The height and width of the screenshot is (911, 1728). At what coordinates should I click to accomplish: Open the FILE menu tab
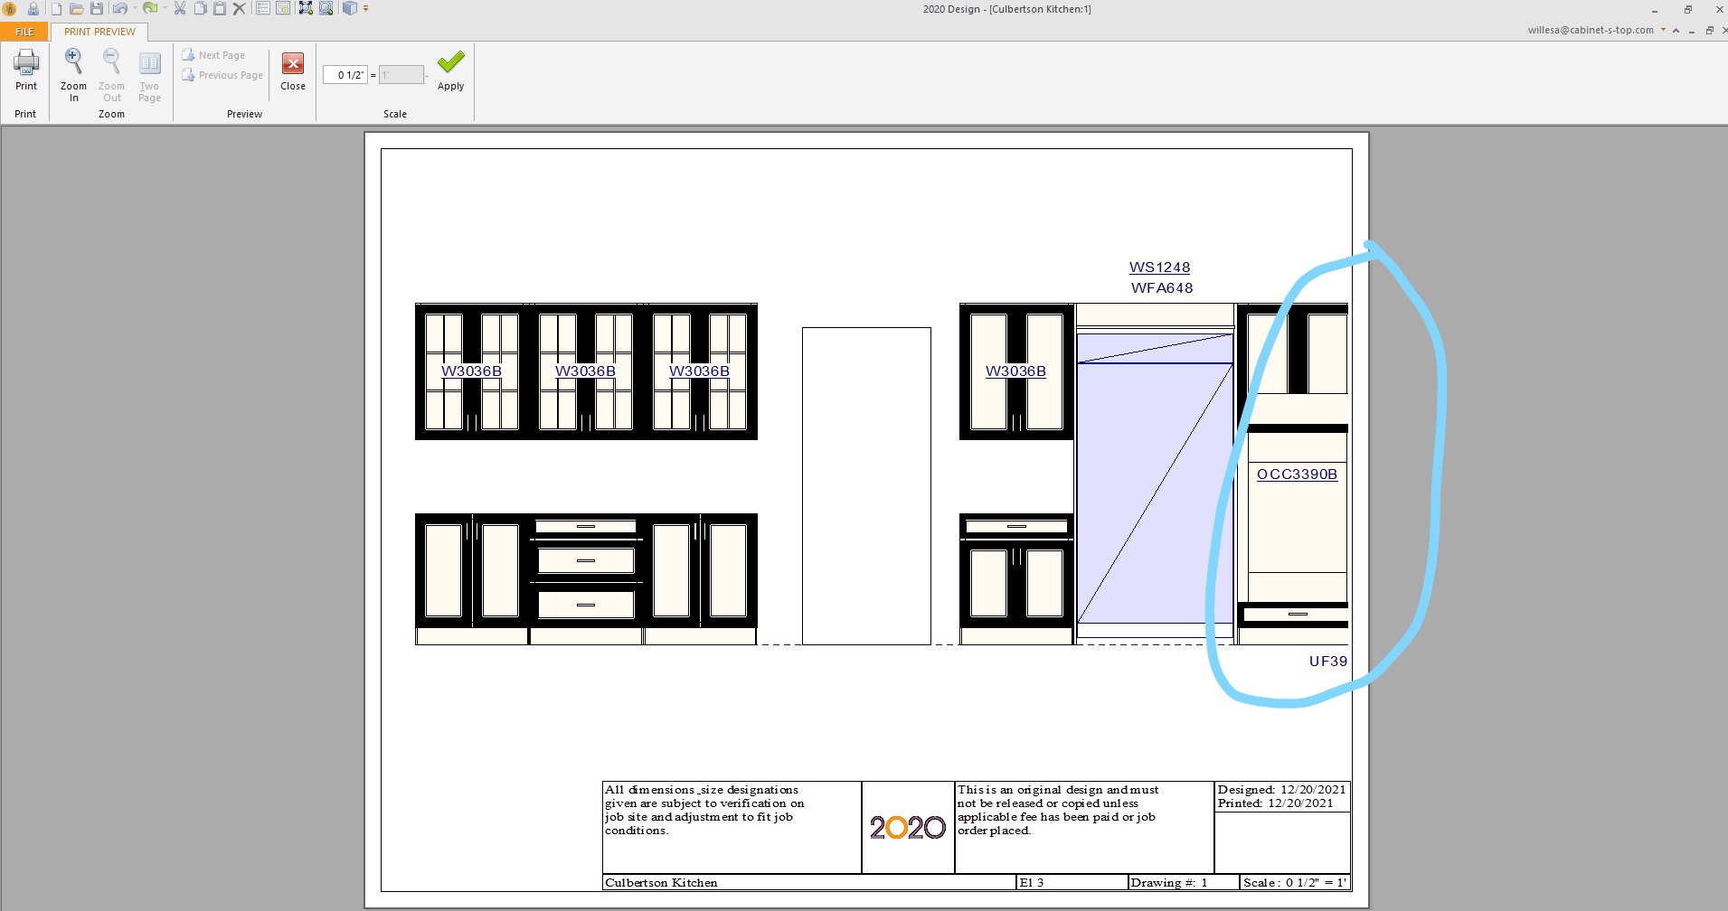24,32
